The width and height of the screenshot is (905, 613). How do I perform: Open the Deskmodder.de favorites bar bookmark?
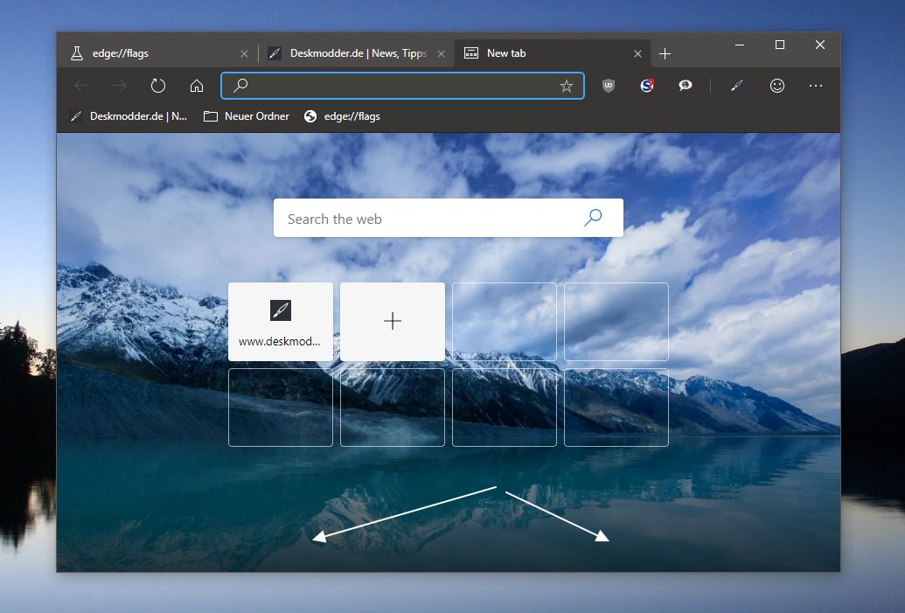(129, 116)
